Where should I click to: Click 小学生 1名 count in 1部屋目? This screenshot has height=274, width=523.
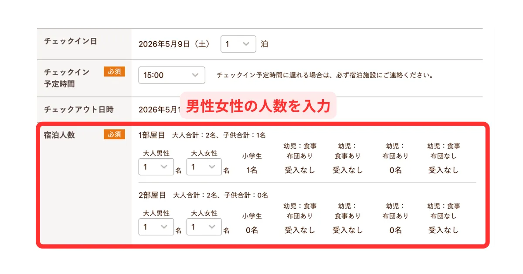point(252,170)
